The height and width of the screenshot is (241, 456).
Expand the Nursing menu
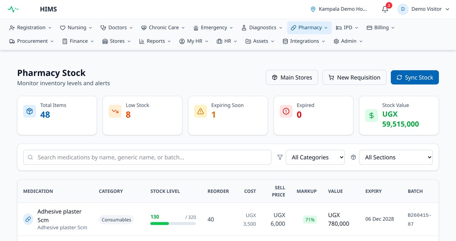[76, 28]
